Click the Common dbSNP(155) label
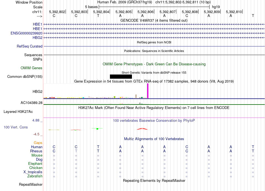The image size is (265, 191). click(x=25, y=76)
